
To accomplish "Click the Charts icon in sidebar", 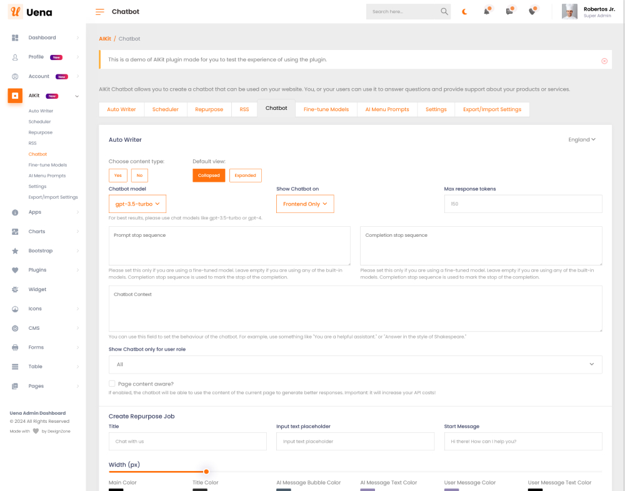I will coord(15,232).
